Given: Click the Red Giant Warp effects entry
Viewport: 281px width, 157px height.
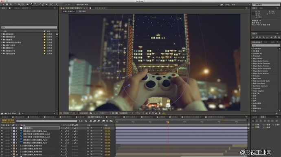Looking at the screenshot, I should (x=259, y=84).
